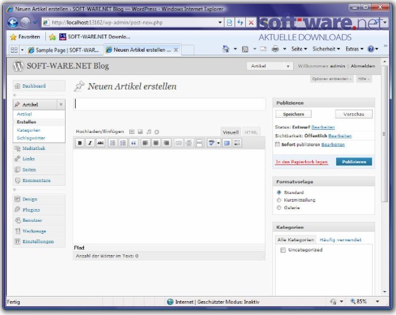Add other media via upload icon
The height and width of the screenshot is (315, 396).
pyautogui.click(x=156, y=132)
